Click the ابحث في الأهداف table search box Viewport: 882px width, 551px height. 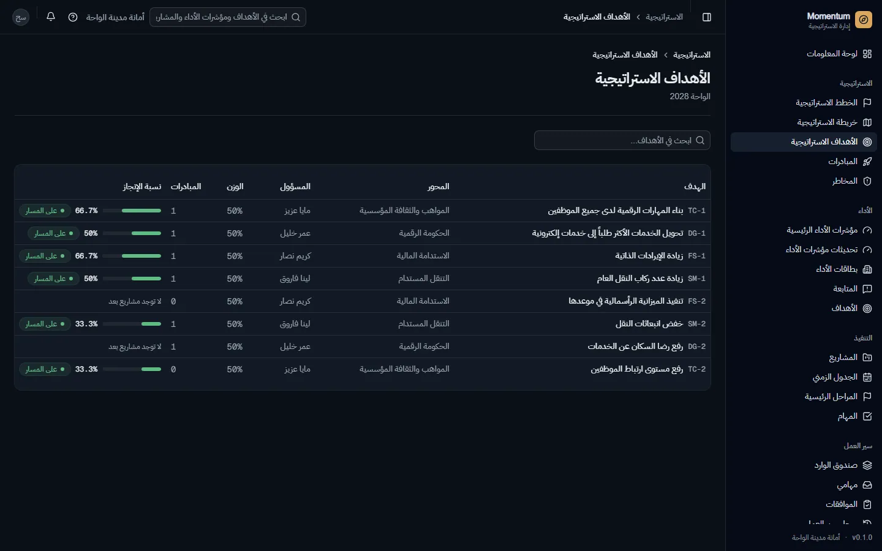tap(622, 140)
